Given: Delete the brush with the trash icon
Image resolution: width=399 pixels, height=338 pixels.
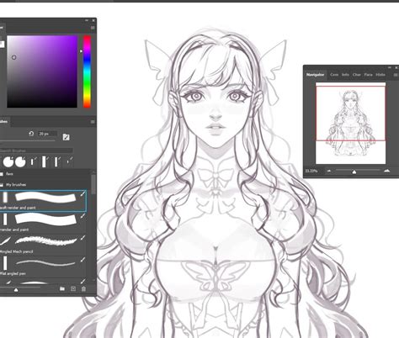Looking at the screenshot, I should tap(83, 288).
